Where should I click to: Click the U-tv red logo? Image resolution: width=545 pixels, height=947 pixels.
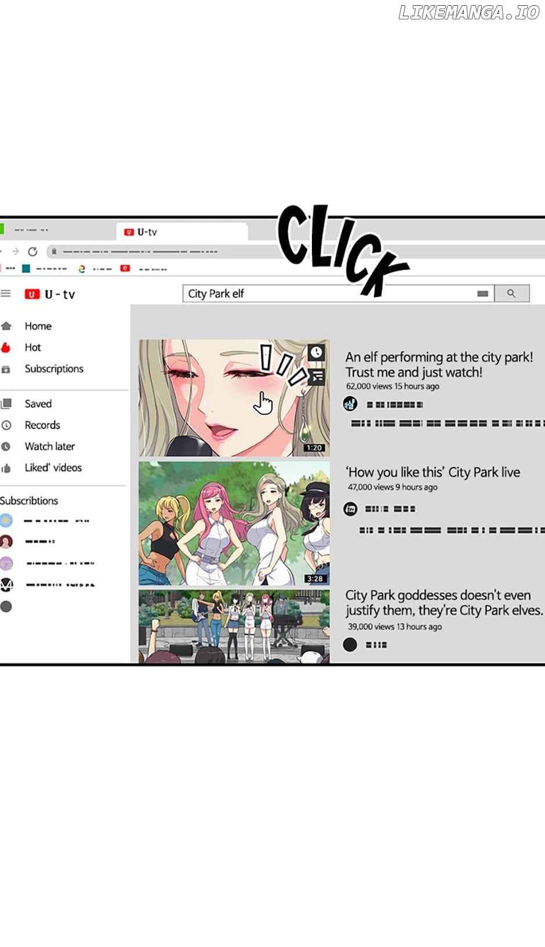tap(32, 294)
